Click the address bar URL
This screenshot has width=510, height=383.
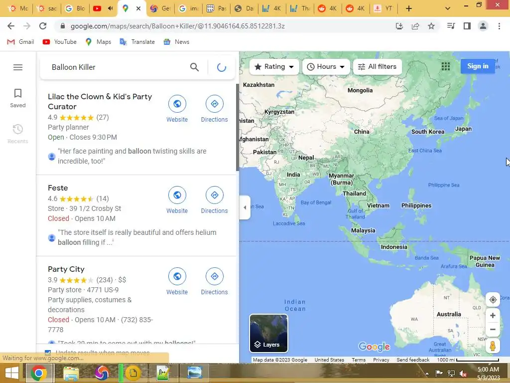(178, 26)
